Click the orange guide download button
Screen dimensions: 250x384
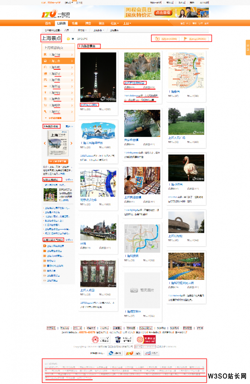coord(58,161)
